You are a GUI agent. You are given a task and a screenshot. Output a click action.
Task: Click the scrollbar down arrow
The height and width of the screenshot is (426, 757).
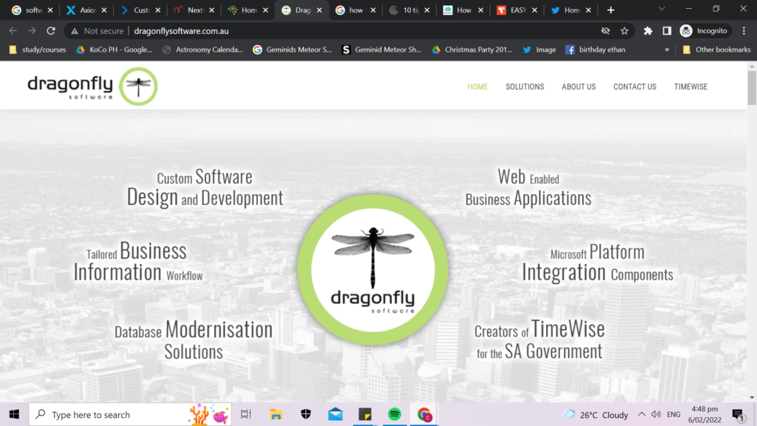pyautogui.click(x=752, y=397)
